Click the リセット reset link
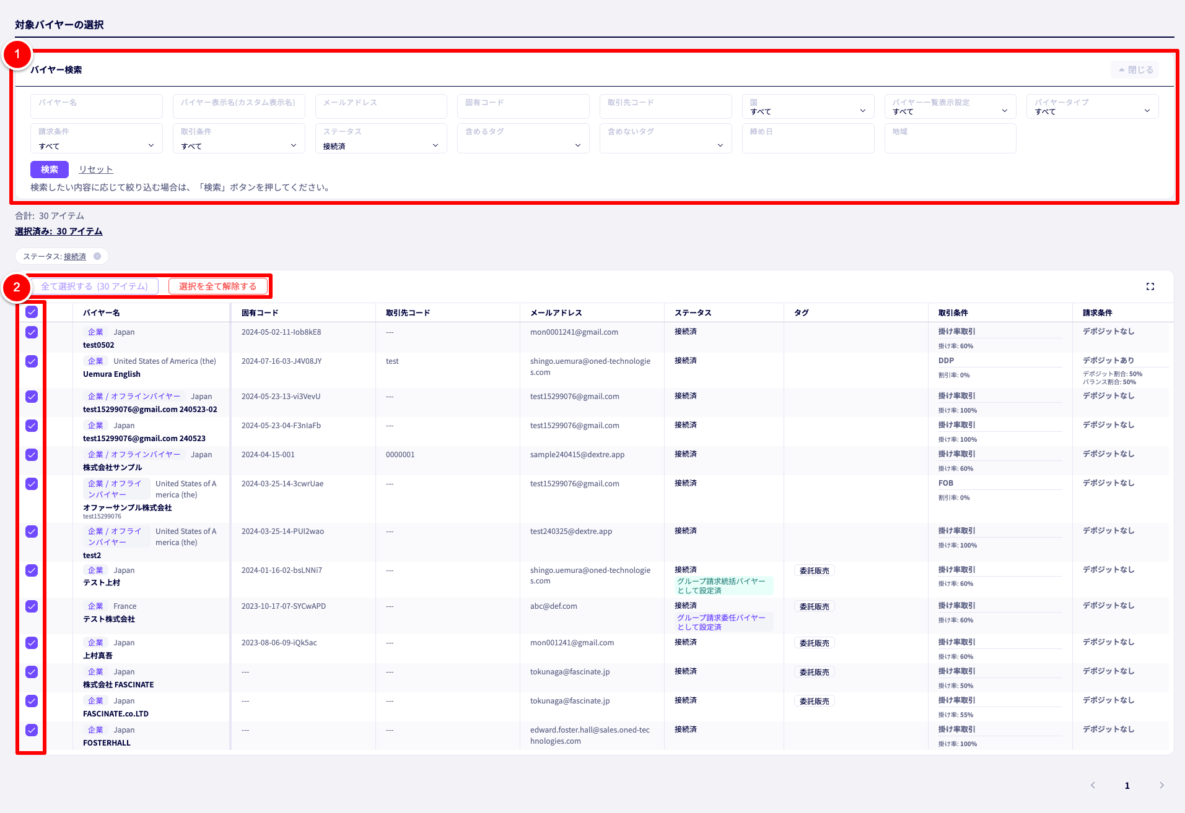Viewport: 1185px width, 813px height. [95, 170]
